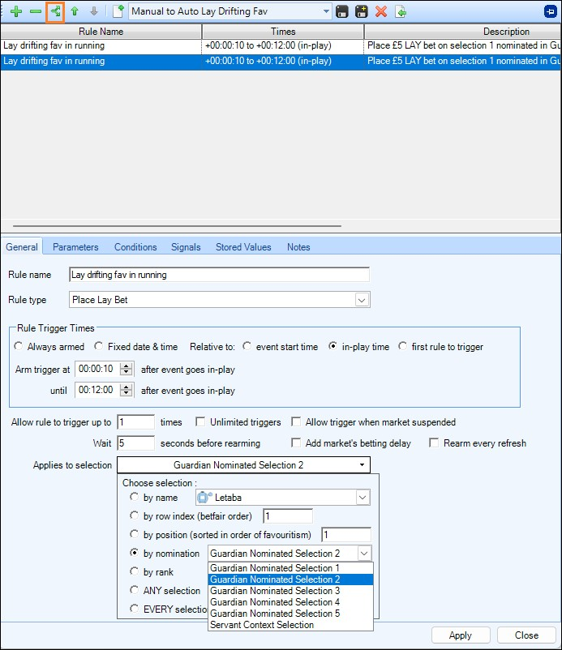Click the save-as floppy icon with the plus
The width and height of the screenshot is (562, 650).
(x=361, y=11)
